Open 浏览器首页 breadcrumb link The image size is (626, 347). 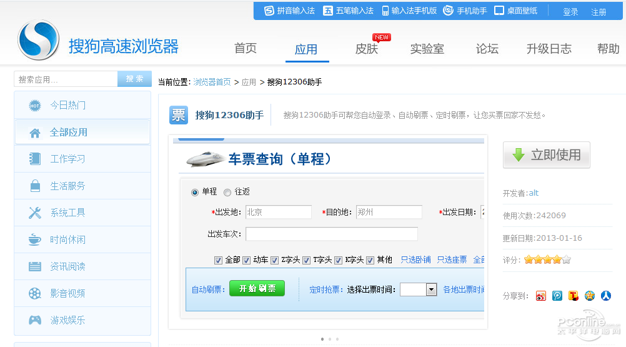(212, 82)
